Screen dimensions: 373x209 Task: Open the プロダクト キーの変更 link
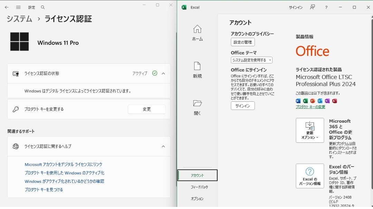click(x=310, y=107)
